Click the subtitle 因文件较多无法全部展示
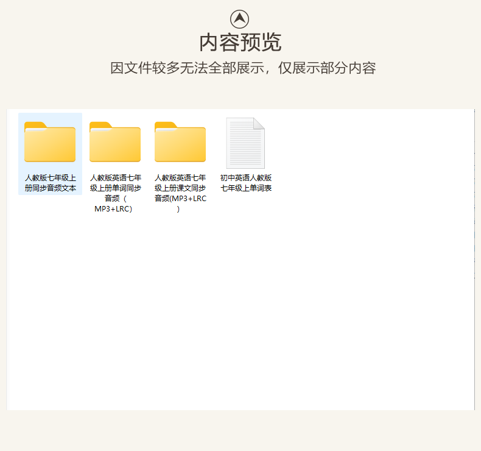The image size is (481, 451). (188, 68)
